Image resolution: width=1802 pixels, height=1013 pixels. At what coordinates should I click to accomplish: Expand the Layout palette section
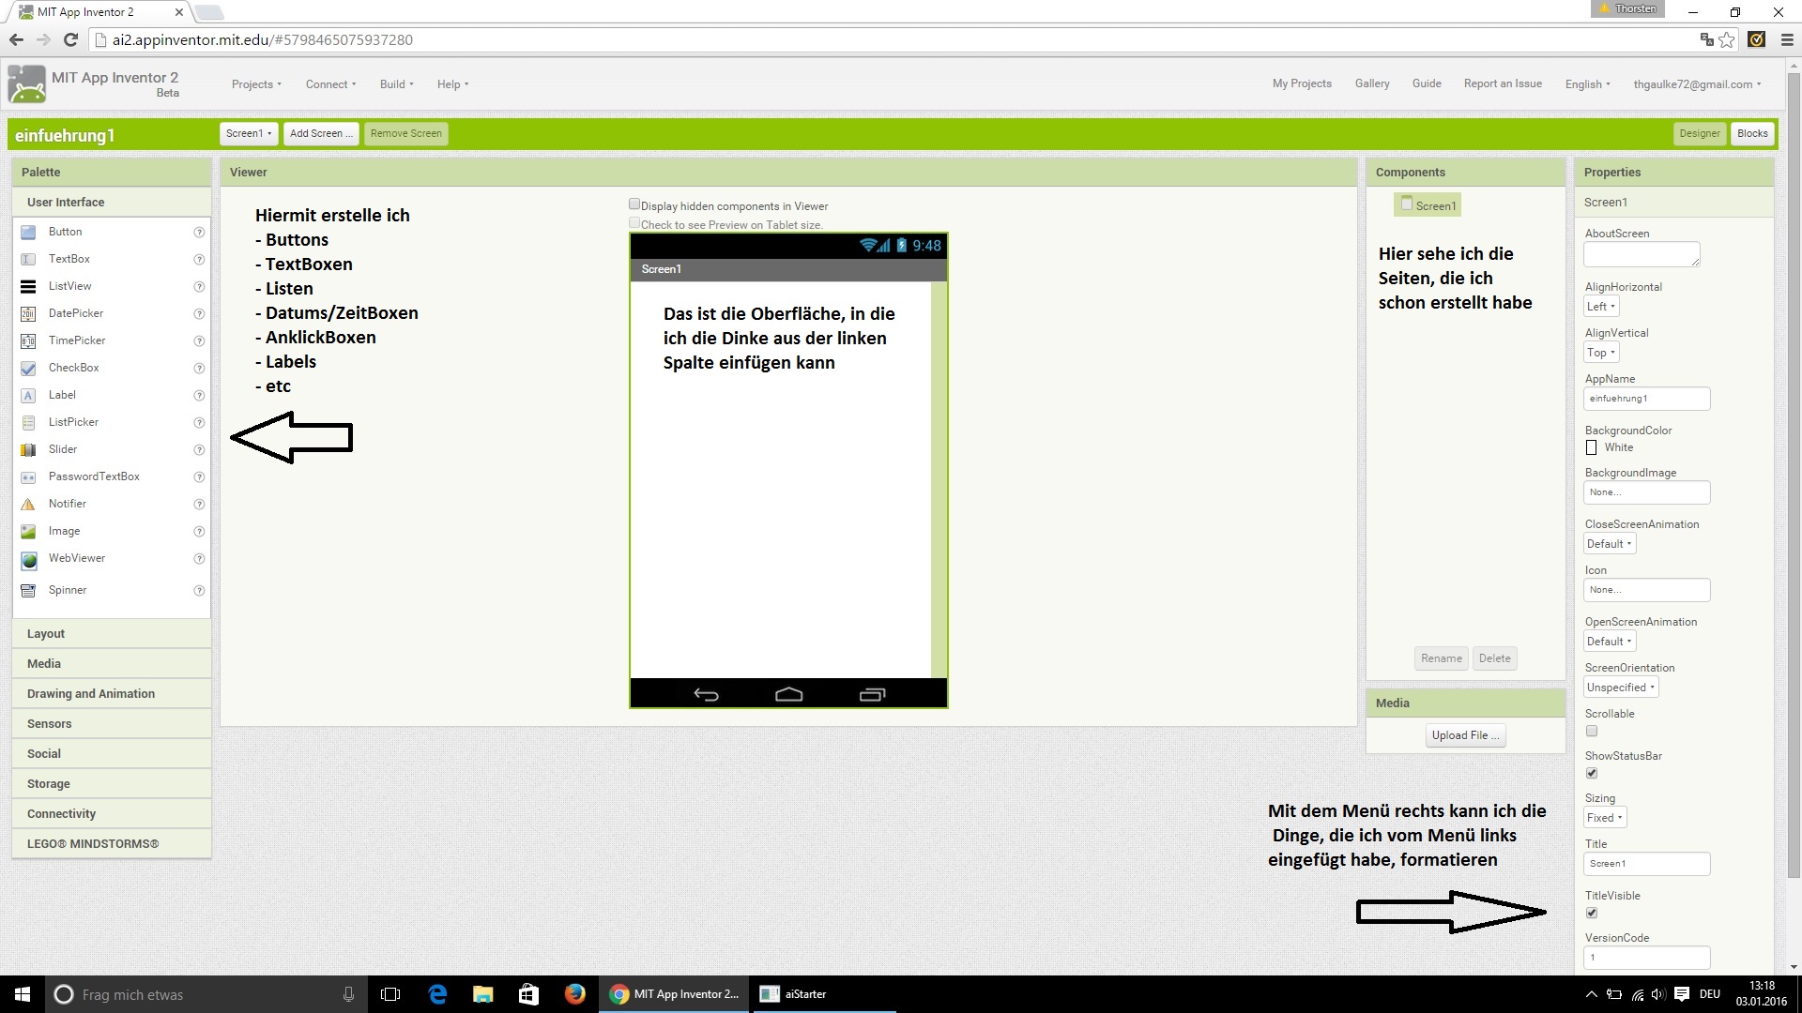(x=112, y=634)
